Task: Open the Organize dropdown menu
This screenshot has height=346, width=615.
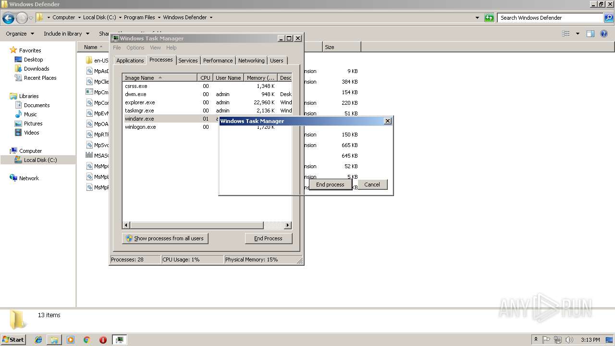Action: [x=20, y=34]
